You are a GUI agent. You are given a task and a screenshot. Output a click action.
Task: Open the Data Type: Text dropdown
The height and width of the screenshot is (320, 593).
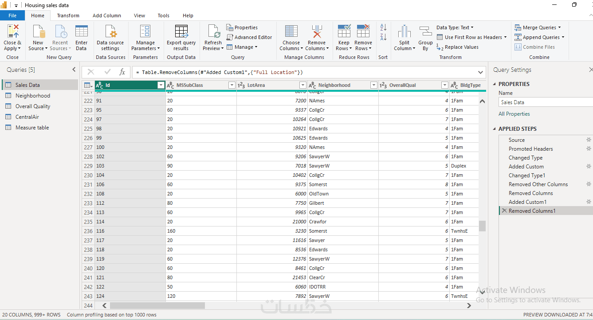[x=455, y=27]
